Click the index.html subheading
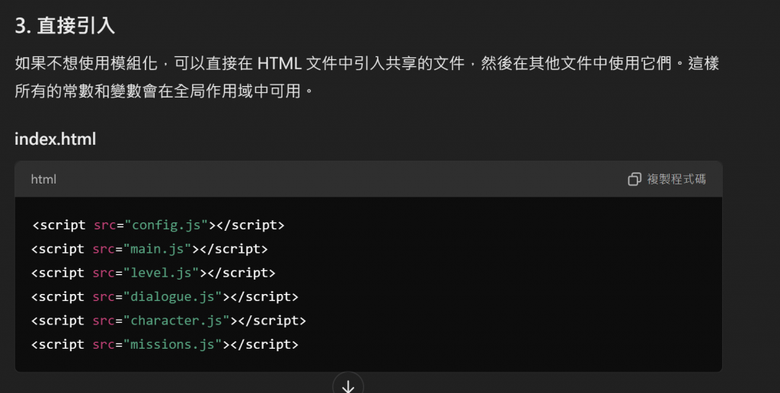The image size is (780, 393). point(55,139)
